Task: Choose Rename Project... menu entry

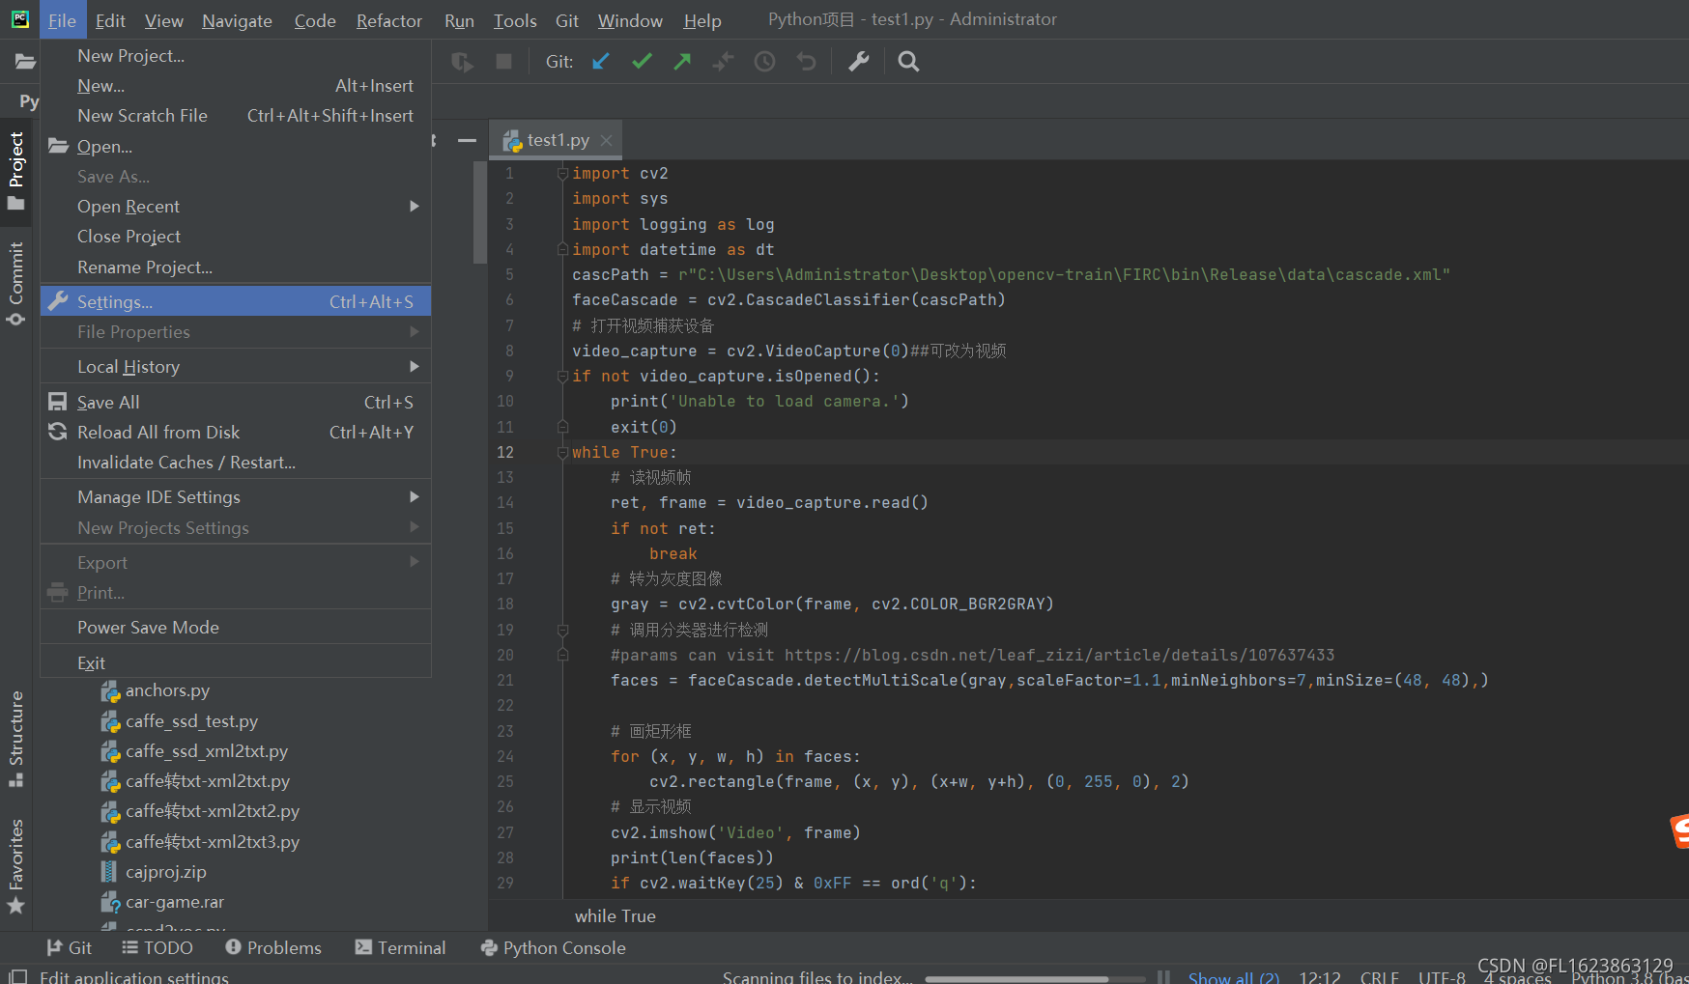Action: [236, 267]
